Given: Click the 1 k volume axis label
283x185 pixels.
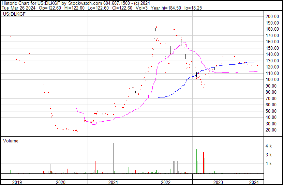Looking at the screenshot, I should coord(269,164).
